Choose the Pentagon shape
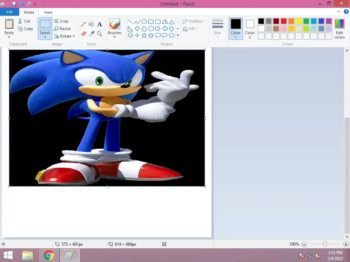Screen dimensions: 350x262 (x=144, y=29)
